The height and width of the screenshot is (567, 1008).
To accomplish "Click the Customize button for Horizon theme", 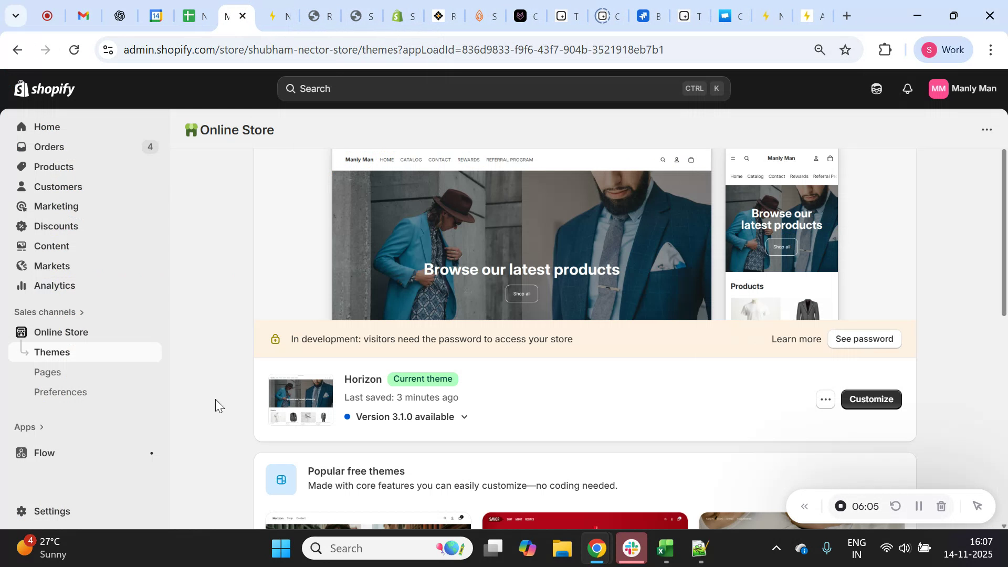I will [x=871, y=399].
